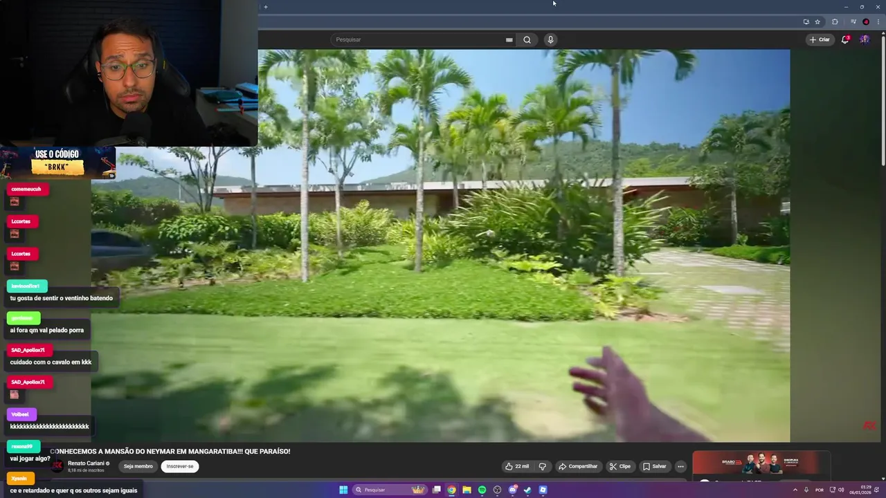Screen dimensions: 886x498
Task: Open Steam from the taskbar
Action: (x=527, y=490)
